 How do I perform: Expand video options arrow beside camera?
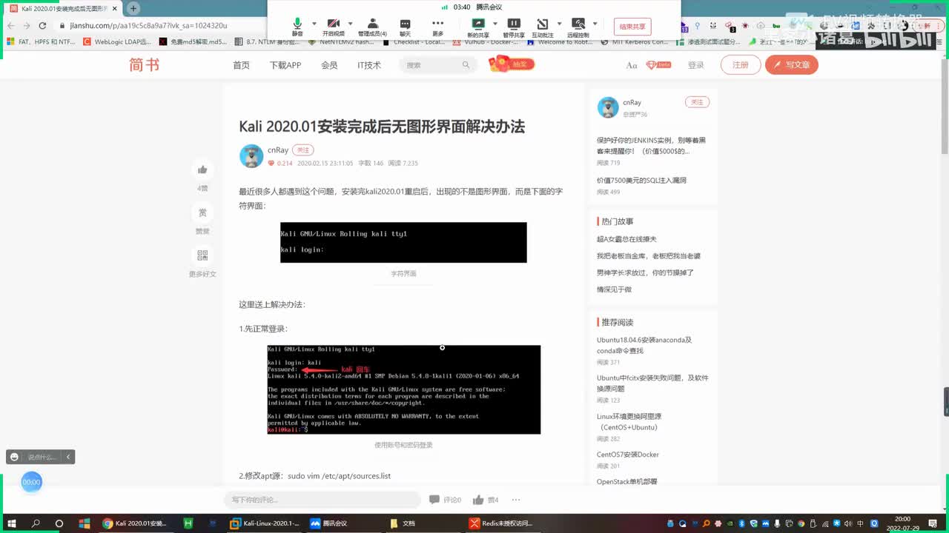351,24
